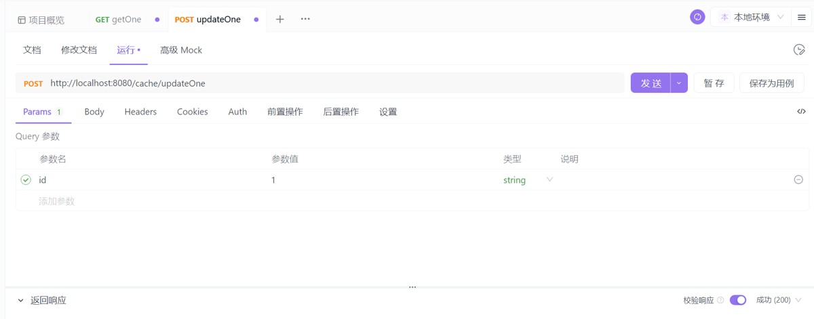
Task: Open the Cookies tab
Action: pos(193,112)
